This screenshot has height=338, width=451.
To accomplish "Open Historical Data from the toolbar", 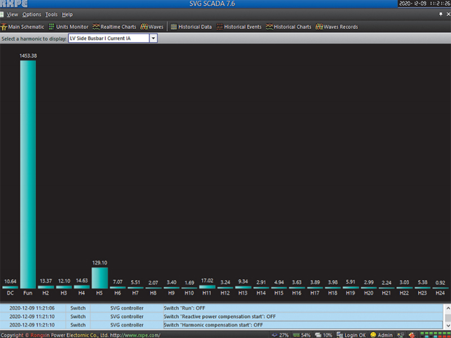I will [191, 26].
